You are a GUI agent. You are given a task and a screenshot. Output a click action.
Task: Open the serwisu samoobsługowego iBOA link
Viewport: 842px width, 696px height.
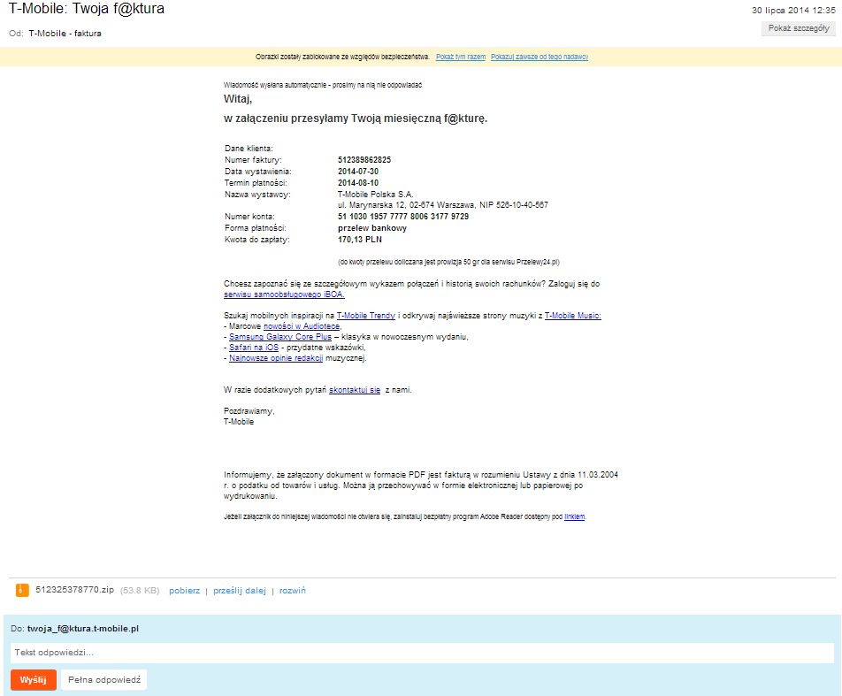point(284,294)
